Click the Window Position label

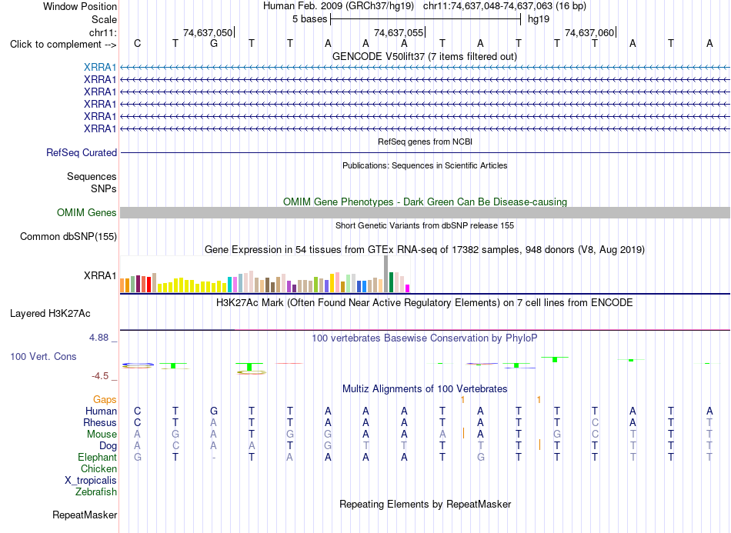pos(80,6)
